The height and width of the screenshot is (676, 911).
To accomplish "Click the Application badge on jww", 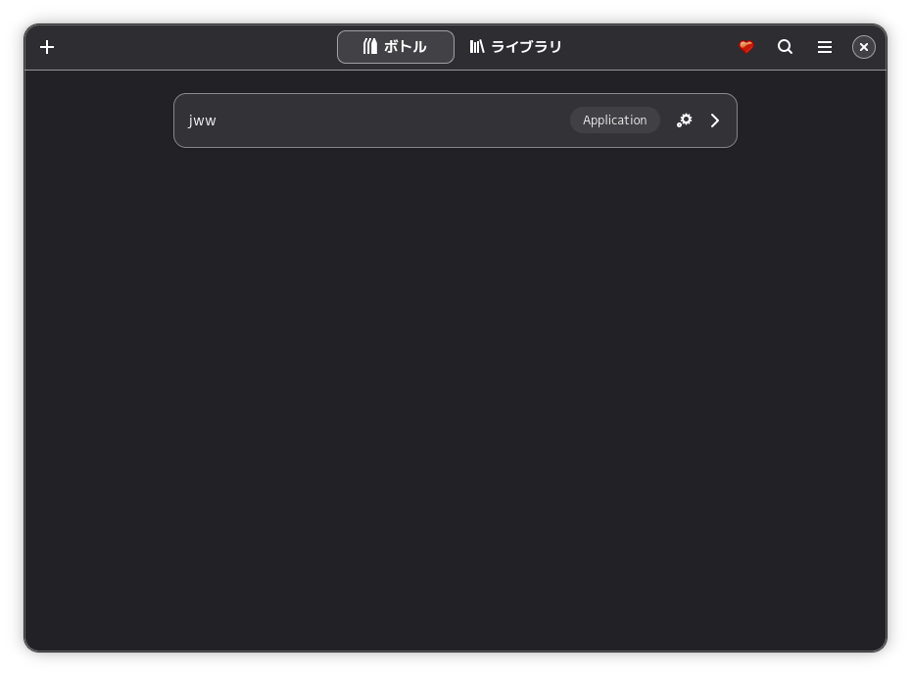I will (615, 121).
